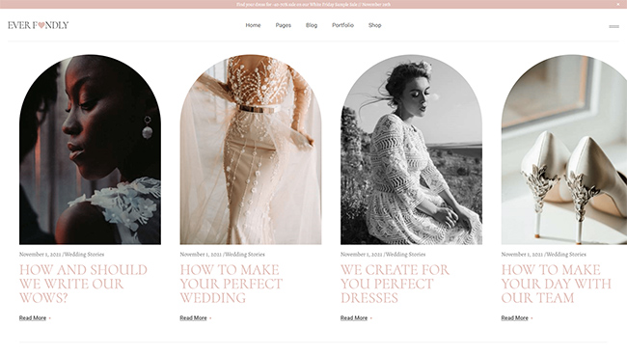Click the Ever Fondly heart logo
627x355 pixels.
(x=38, y=25)
